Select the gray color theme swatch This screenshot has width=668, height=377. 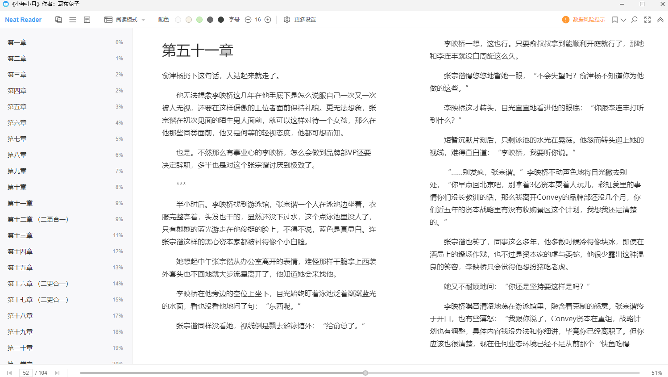coord(210,20)
